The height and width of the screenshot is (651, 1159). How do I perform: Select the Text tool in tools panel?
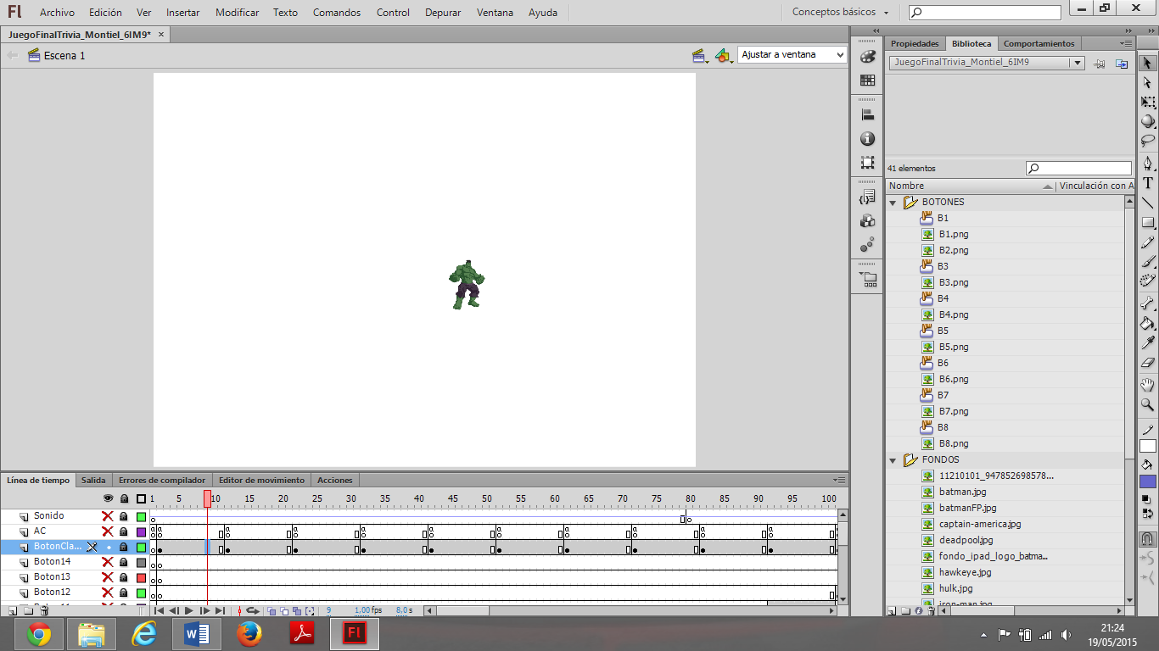click(x=1148, y=182)
